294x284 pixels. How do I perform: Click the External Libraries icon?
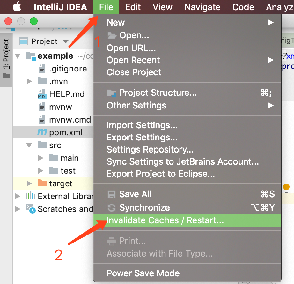[x=30, y=196]
